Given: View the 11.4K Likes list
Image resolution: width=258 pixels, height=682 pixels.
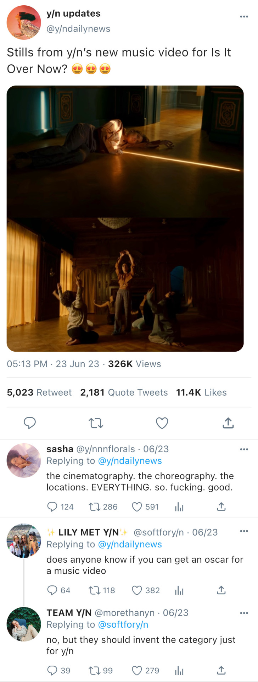Looking at the screenshot, I should pyautogui.click(x=201, y=393).
